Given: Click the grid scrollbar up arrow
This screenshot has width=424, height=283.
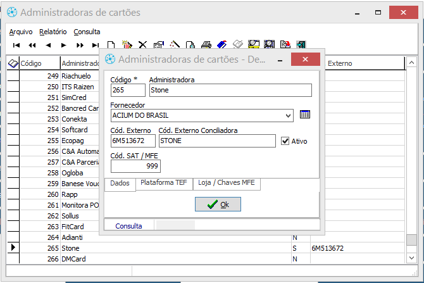Looking at the screenshot, I should (x=411, y=63).
